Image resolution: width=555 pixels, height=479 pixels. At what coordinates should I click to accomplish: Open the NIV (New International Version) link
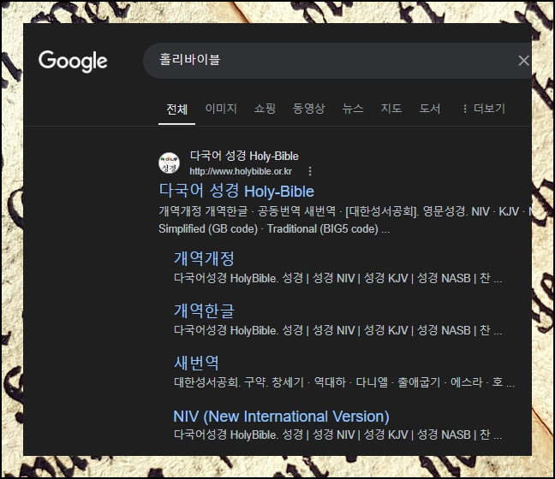(281, 417)
